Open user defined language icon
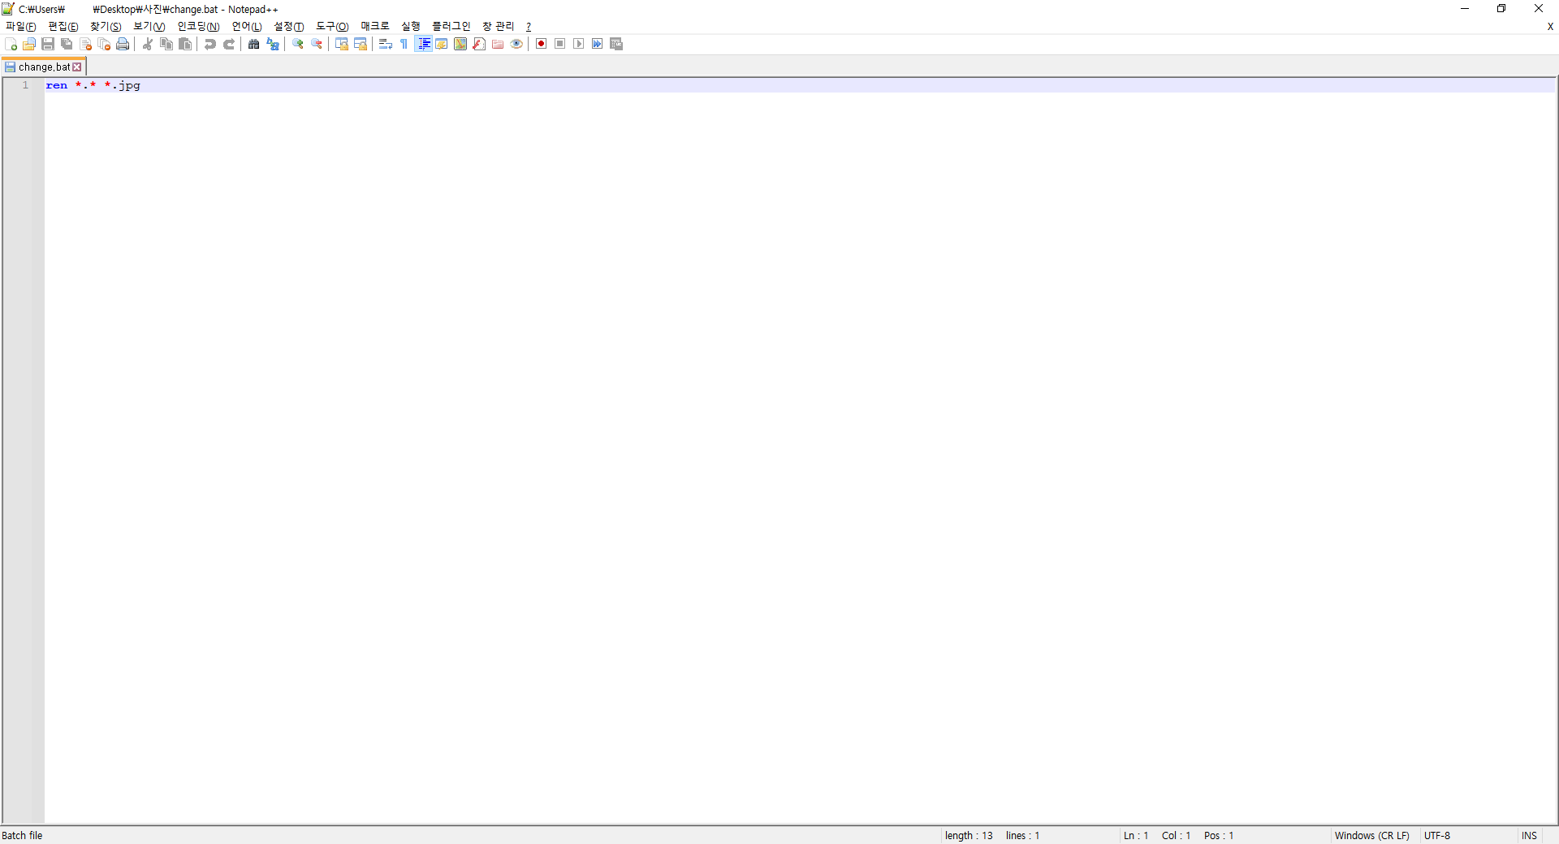1559x844 pixels. pyautogui.click(x=442, y=44)
